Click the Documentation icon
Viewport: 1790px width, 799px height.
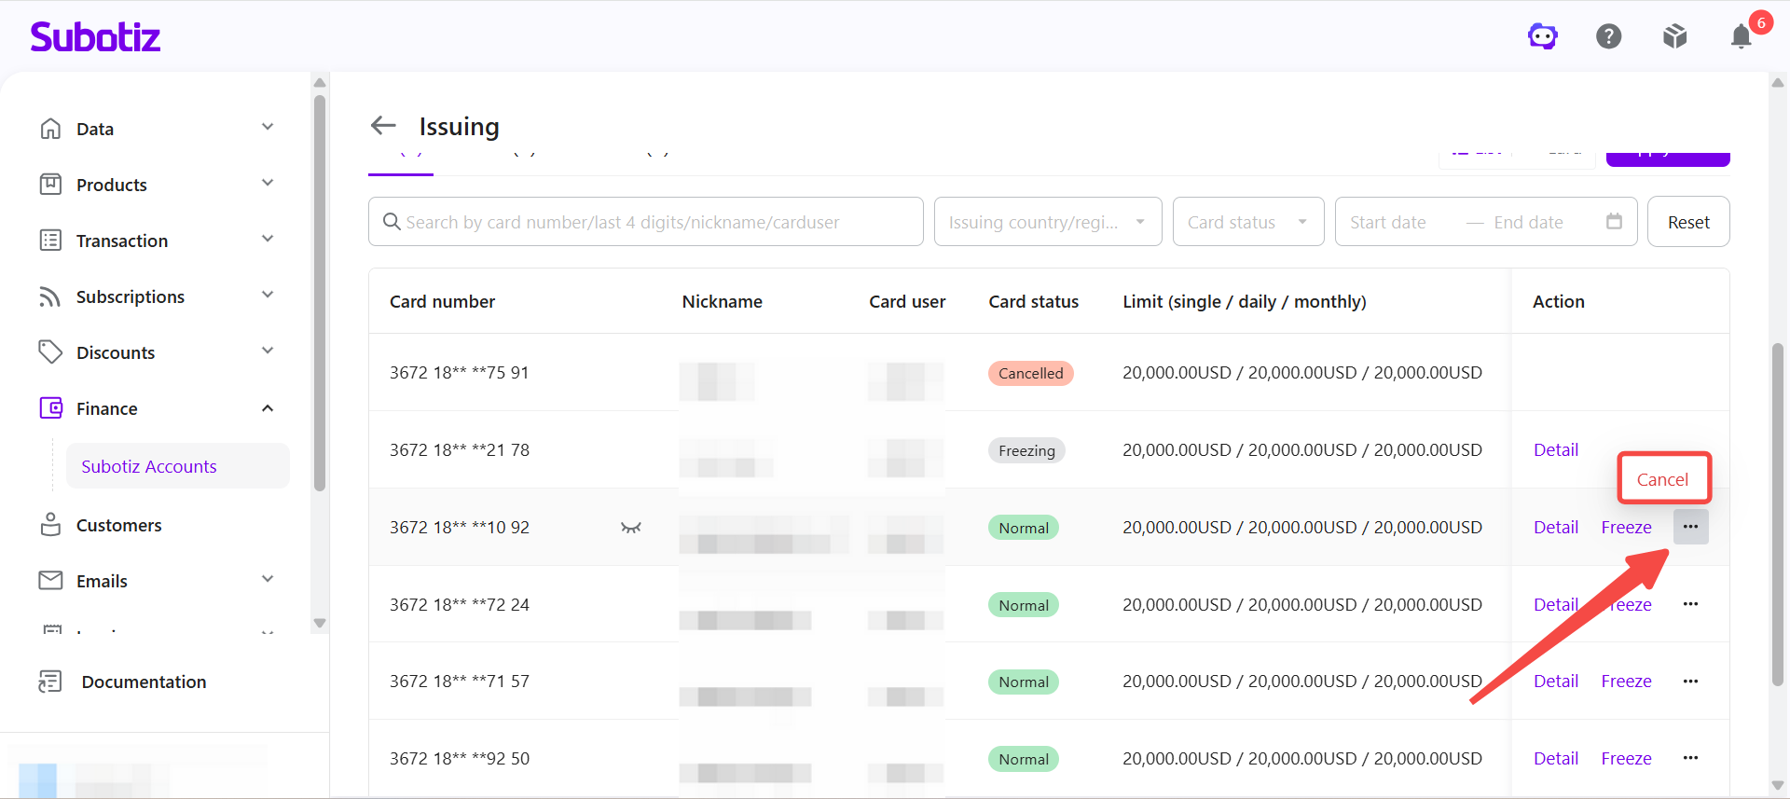click(x=50, y=682)
